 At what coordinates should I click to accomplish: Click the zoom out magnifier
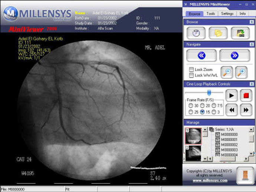click(x=227, y=72)
